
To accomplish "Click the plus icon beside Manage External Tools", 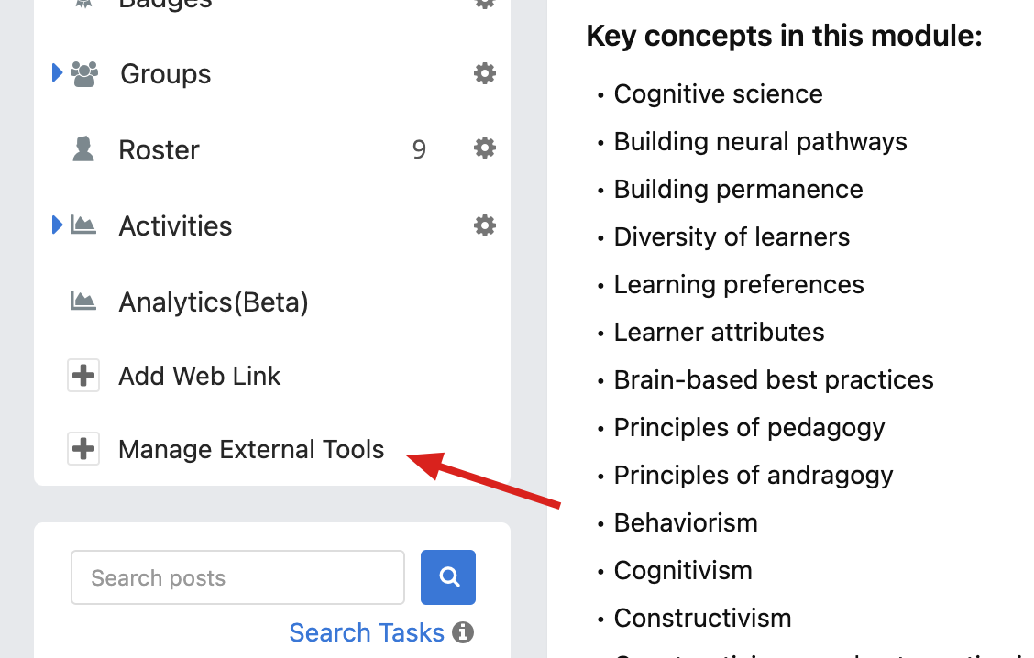I will click(x=83, y=449).
